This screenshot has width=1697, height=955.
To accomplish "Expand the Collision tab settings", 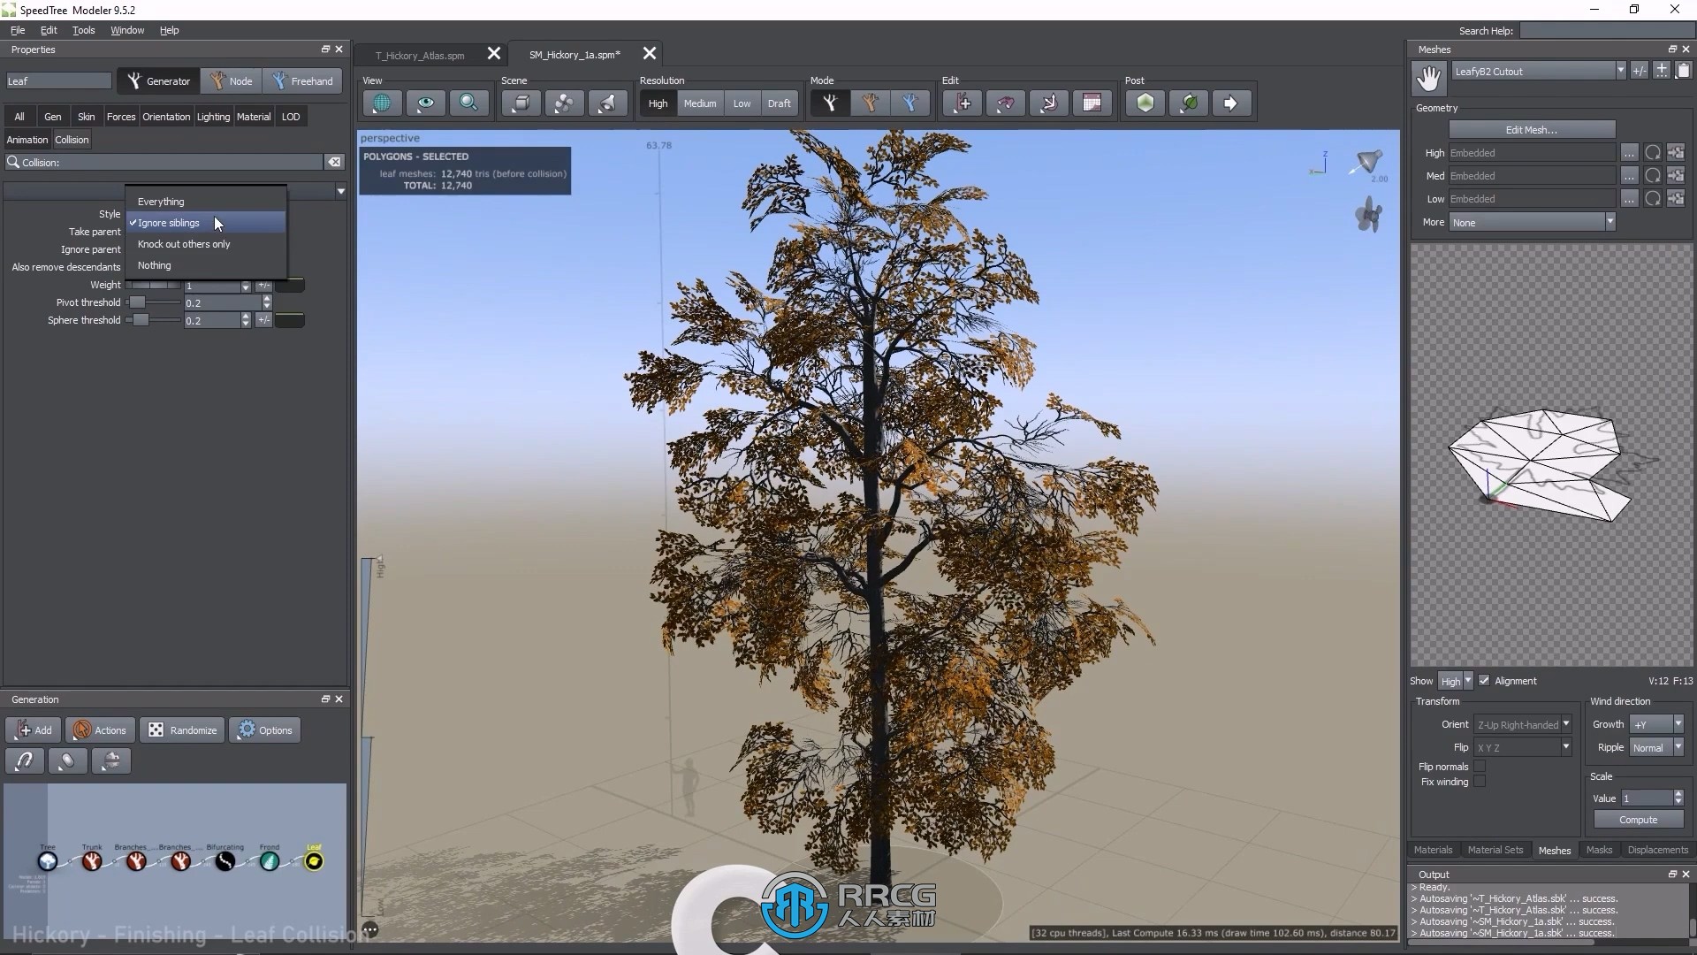I will tap(71, 139).
